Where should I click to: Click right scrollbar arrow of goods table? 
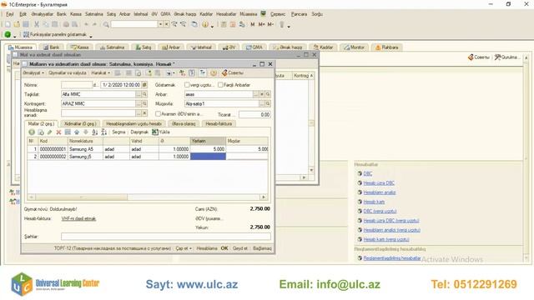point(264,197)
